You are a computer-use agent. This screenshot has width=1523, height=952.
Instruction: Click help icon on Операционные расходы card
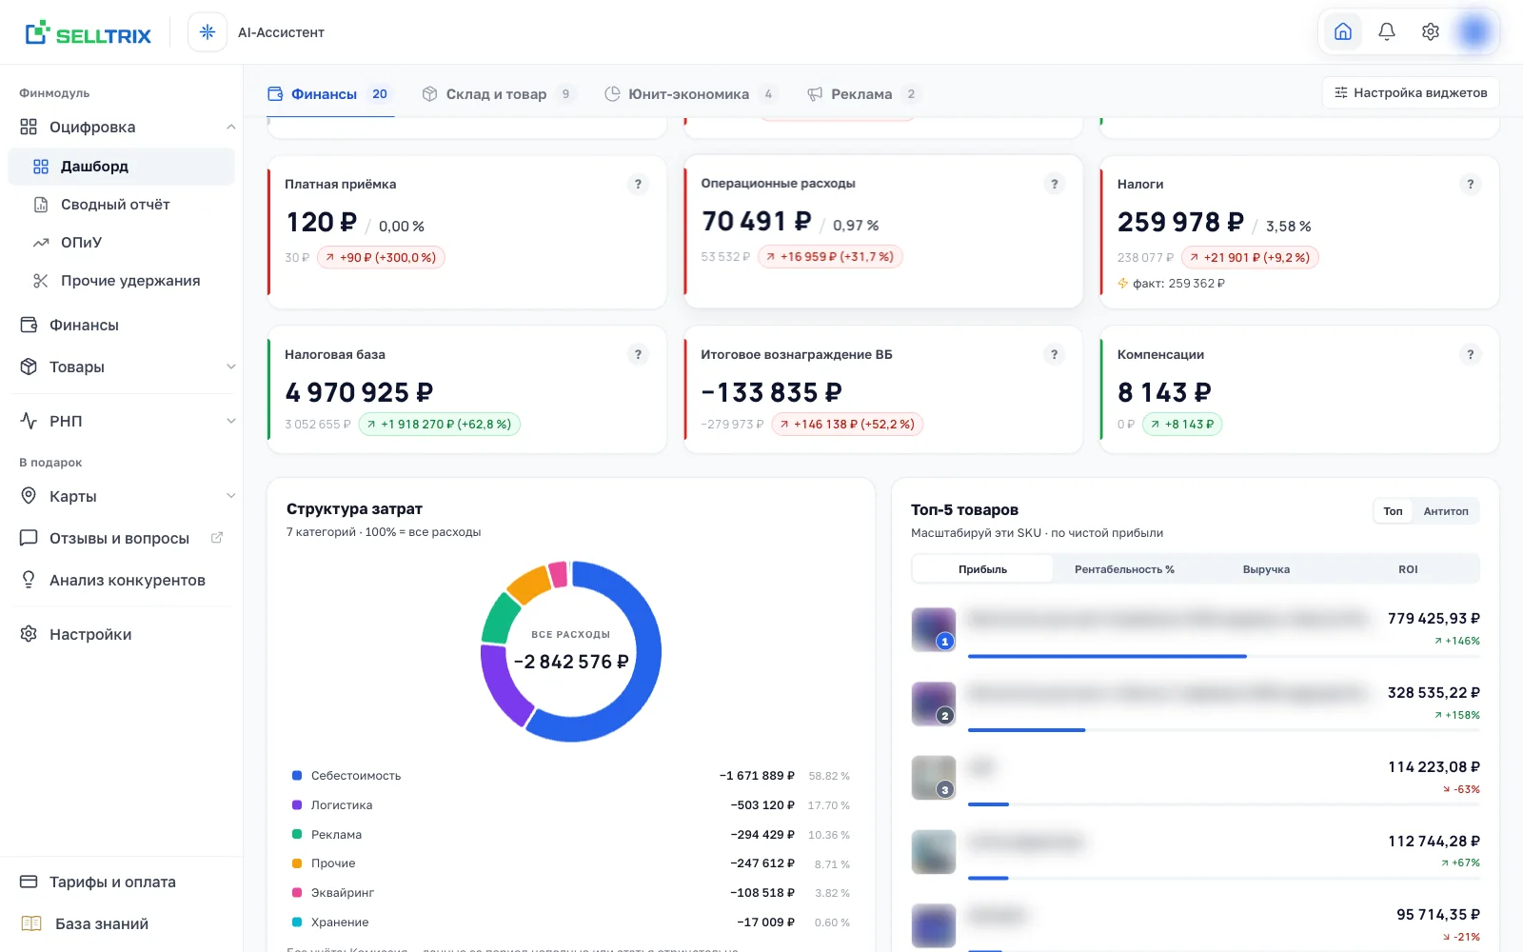coord(1054,184)
